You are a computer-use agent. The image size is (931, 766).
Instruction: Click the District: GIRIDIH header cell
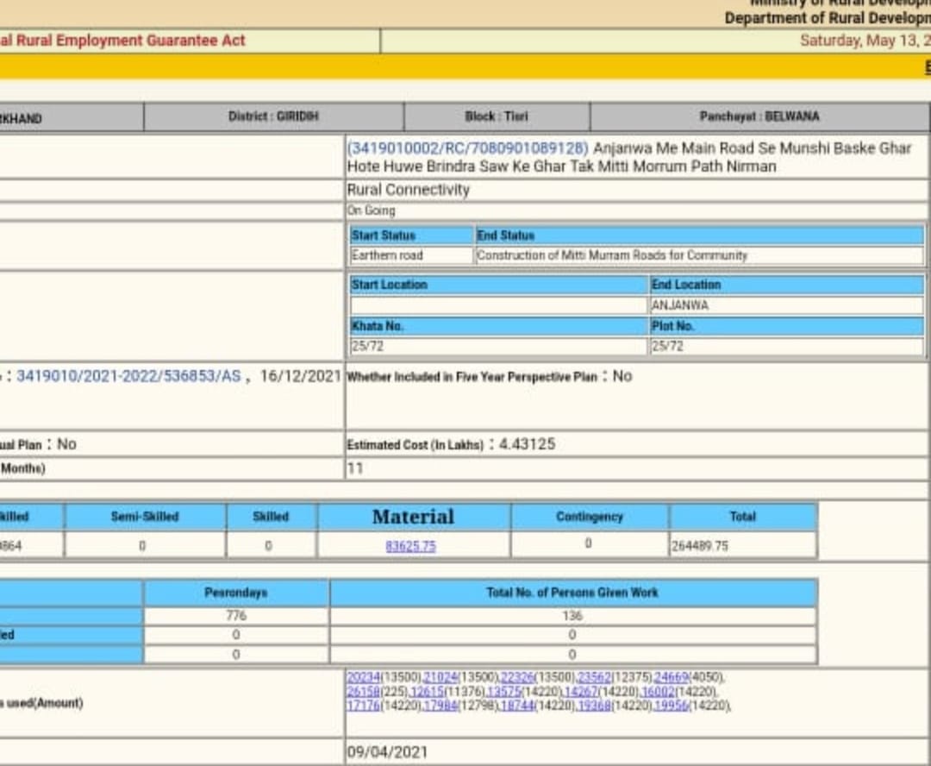[273, 116]
